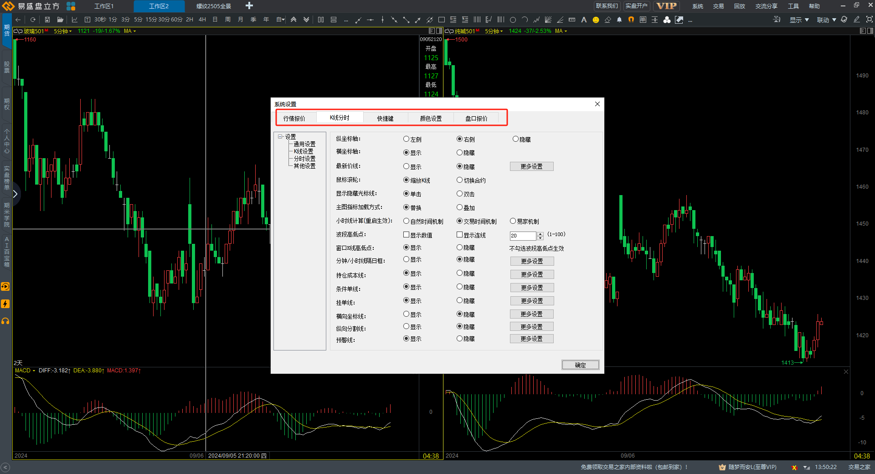Viewport: 875px width, 474px height.
Task: Click the open folder toolbar icon
Action: coord(60,20)
